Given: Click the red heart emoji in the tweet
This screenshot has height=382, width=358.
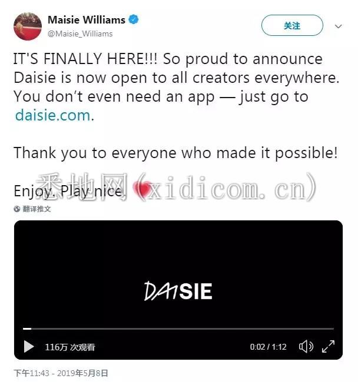Looking at the screenshot, I should [142, 190].
